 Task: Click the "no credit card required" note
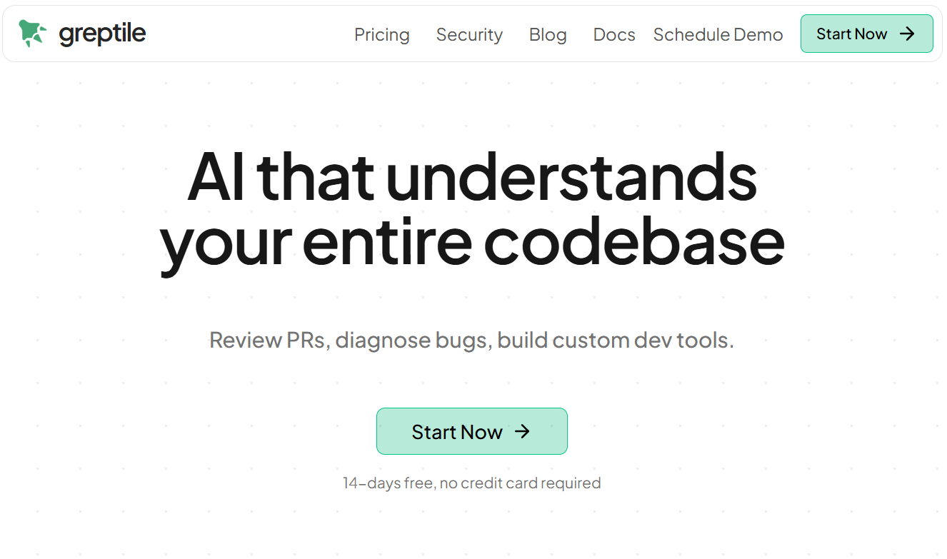[x=520, y=483]
